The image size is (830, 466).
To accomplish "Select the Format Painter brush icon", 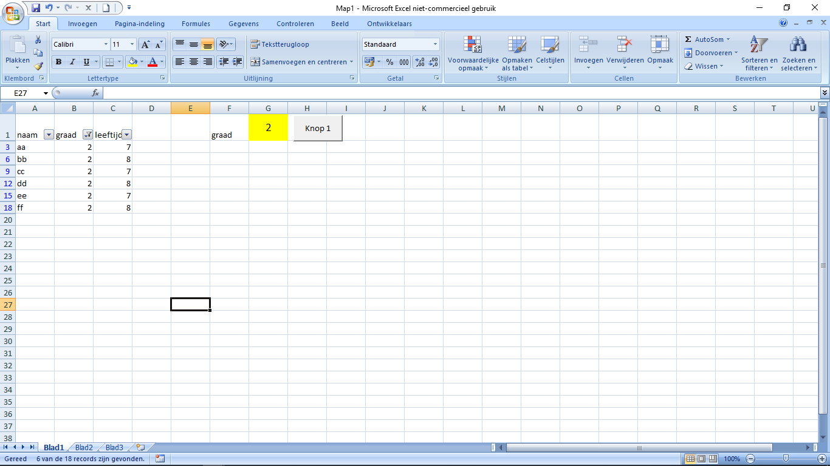I will [x=38, y=66].
